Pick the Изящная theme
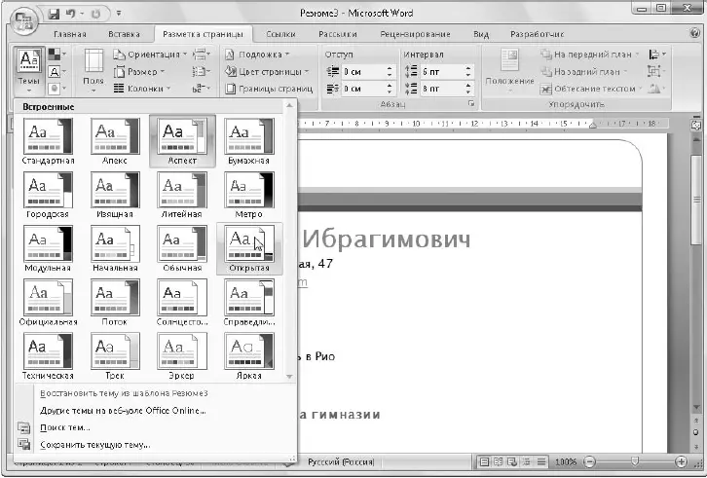The width and height of the screenshot is (707, 478). click(x=115, y=195)
